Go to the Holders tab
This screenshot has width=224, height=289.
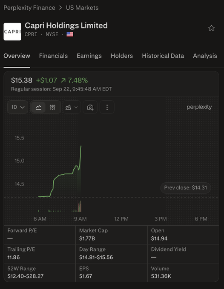(x=122, y=56)
